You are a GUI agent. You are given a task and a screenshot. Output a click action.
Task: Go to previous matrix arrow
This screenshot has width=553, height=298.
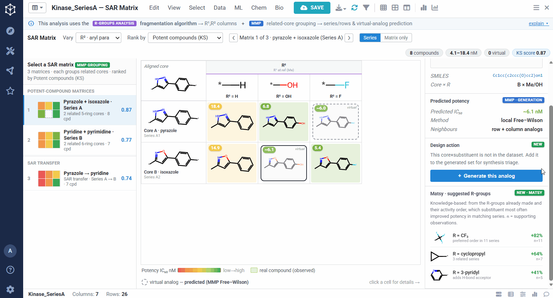pos(234,38)
